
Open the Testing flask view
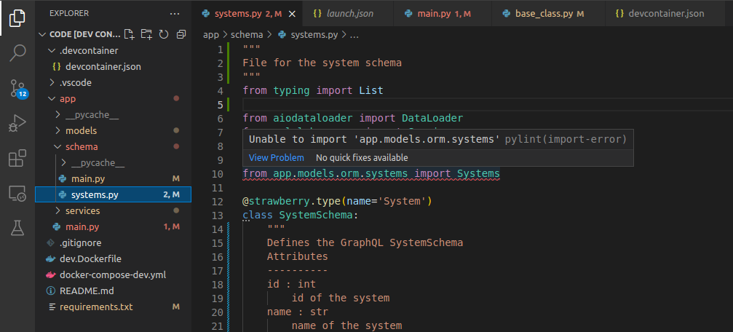[17, 228]
